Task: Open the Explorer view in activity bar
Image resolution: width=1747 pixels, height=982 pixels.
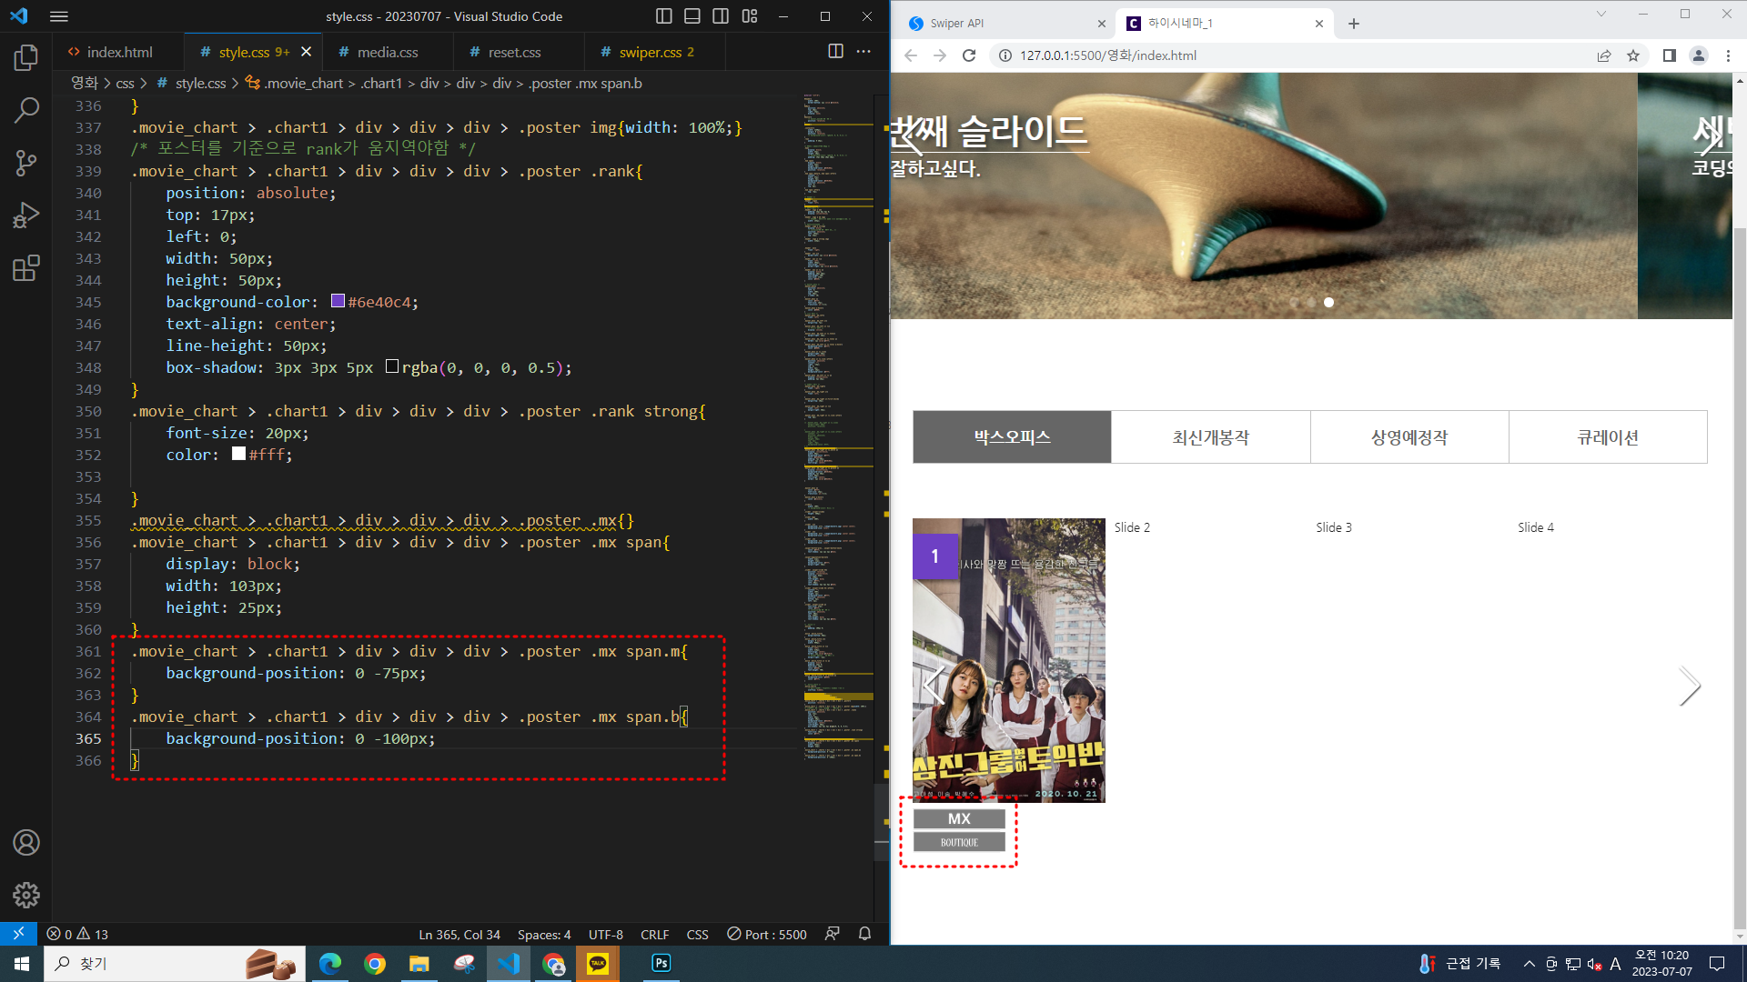Action: [x=25, y=58]
